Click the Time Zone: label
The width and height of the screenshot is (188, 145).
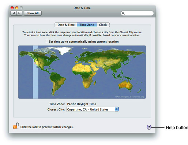point(57,104)
